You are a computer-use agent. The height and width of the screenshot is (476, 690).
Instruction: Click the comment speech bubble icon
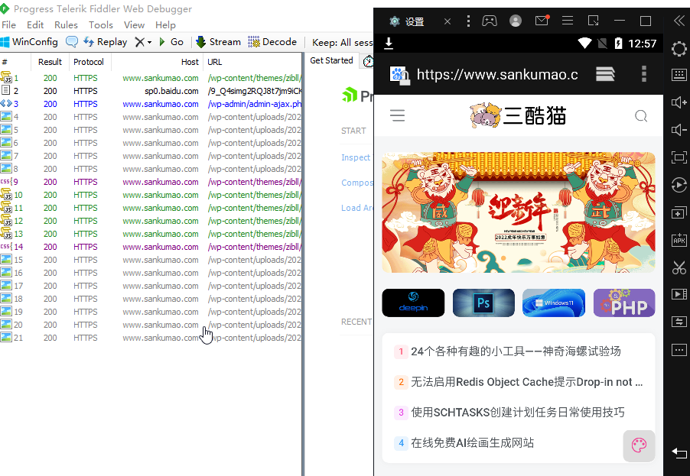tap(72, 42)
